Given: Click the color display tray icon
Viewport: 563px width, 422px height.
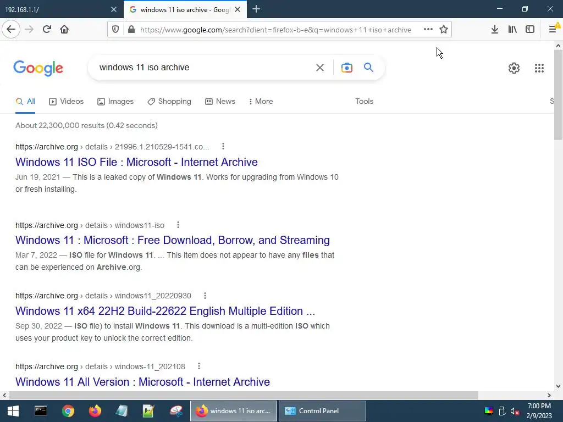Looking at the screenshot, I should 489,411.
